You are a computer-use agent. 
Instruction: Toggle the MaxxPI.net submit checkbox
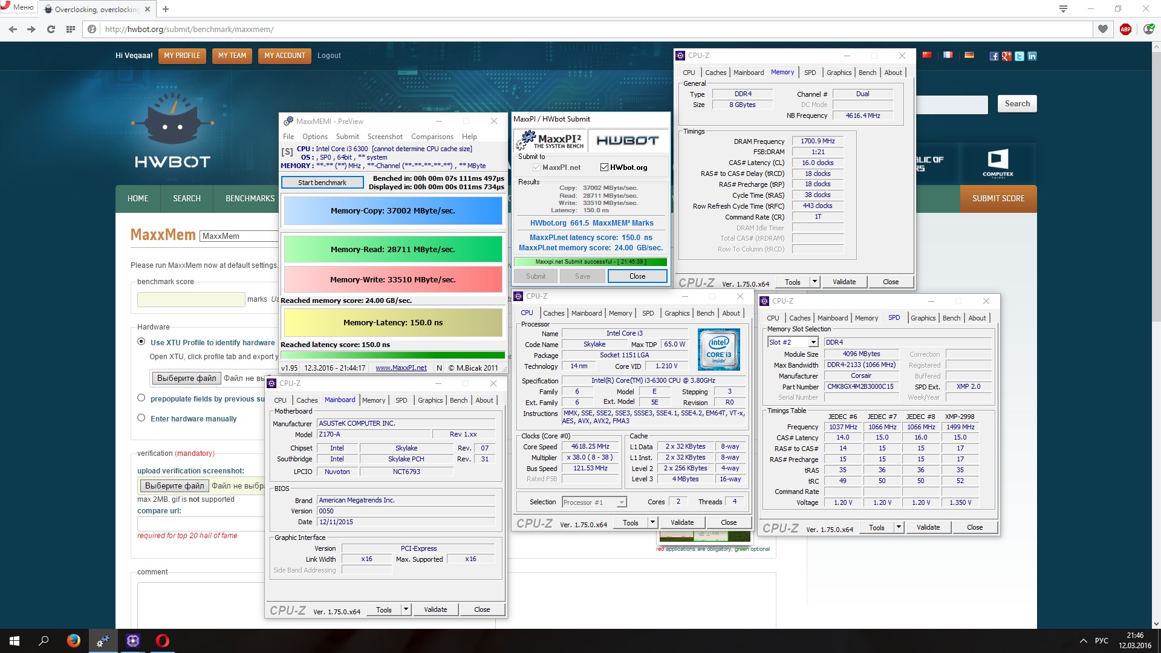click(536, 167)
